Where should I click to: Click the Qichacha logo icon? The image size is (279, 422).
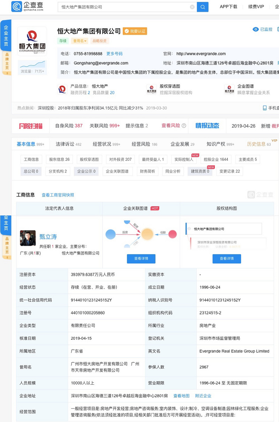(x=16, y=6)
